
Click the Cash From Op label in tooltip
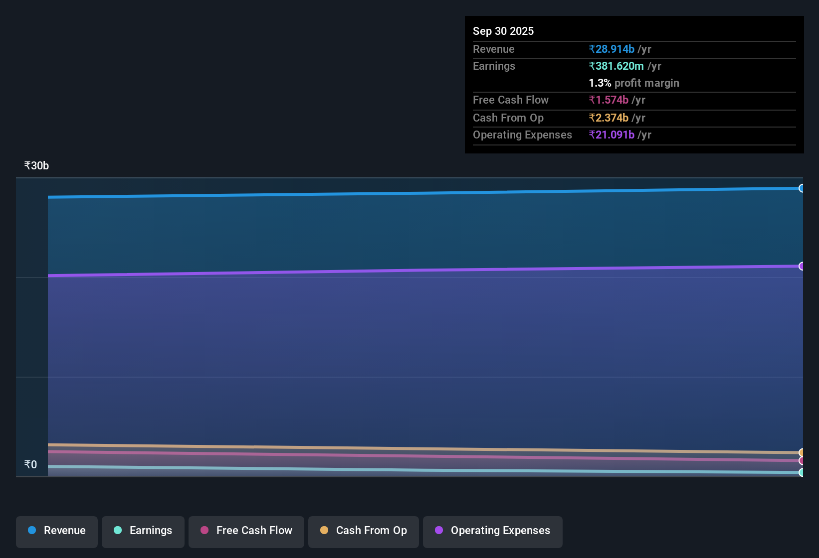point(508,118)
